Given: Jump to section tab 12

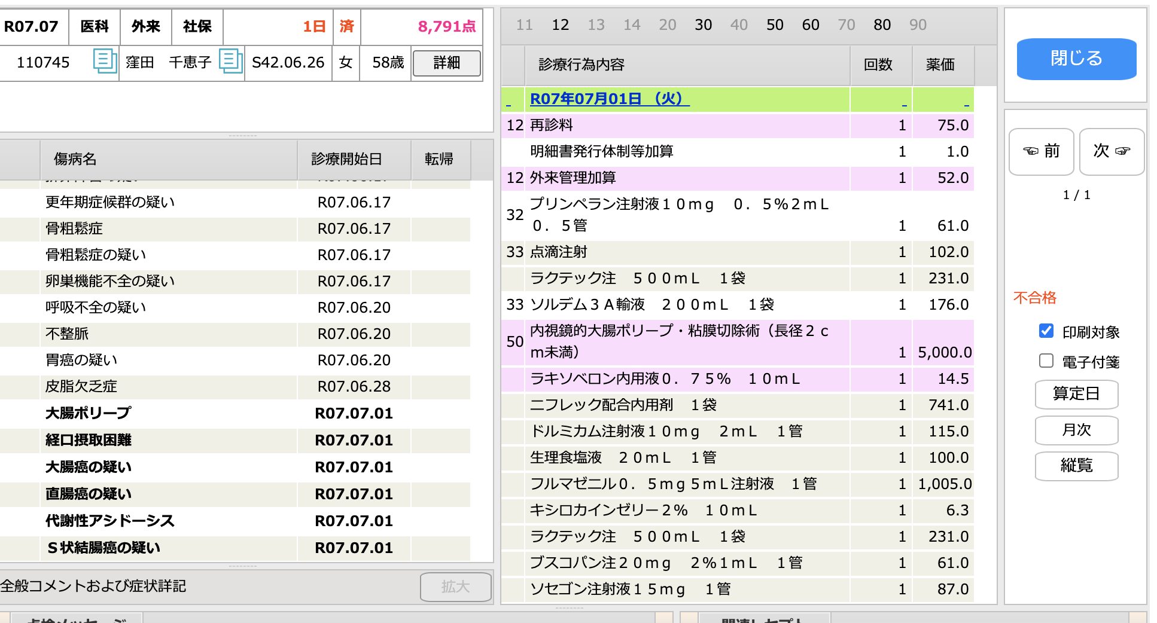Looking at the screenshot, I should [560, 25].
